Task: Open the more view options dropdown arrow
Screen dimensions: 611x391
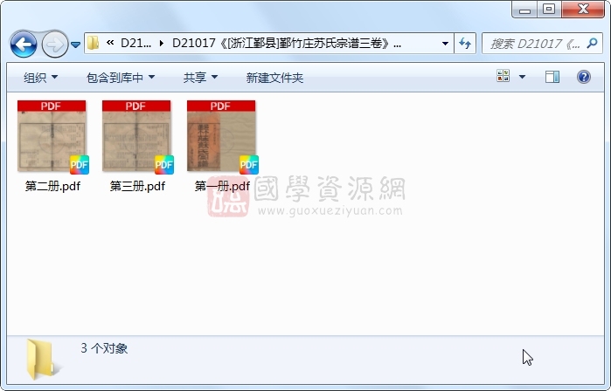Action: [522, 77]
